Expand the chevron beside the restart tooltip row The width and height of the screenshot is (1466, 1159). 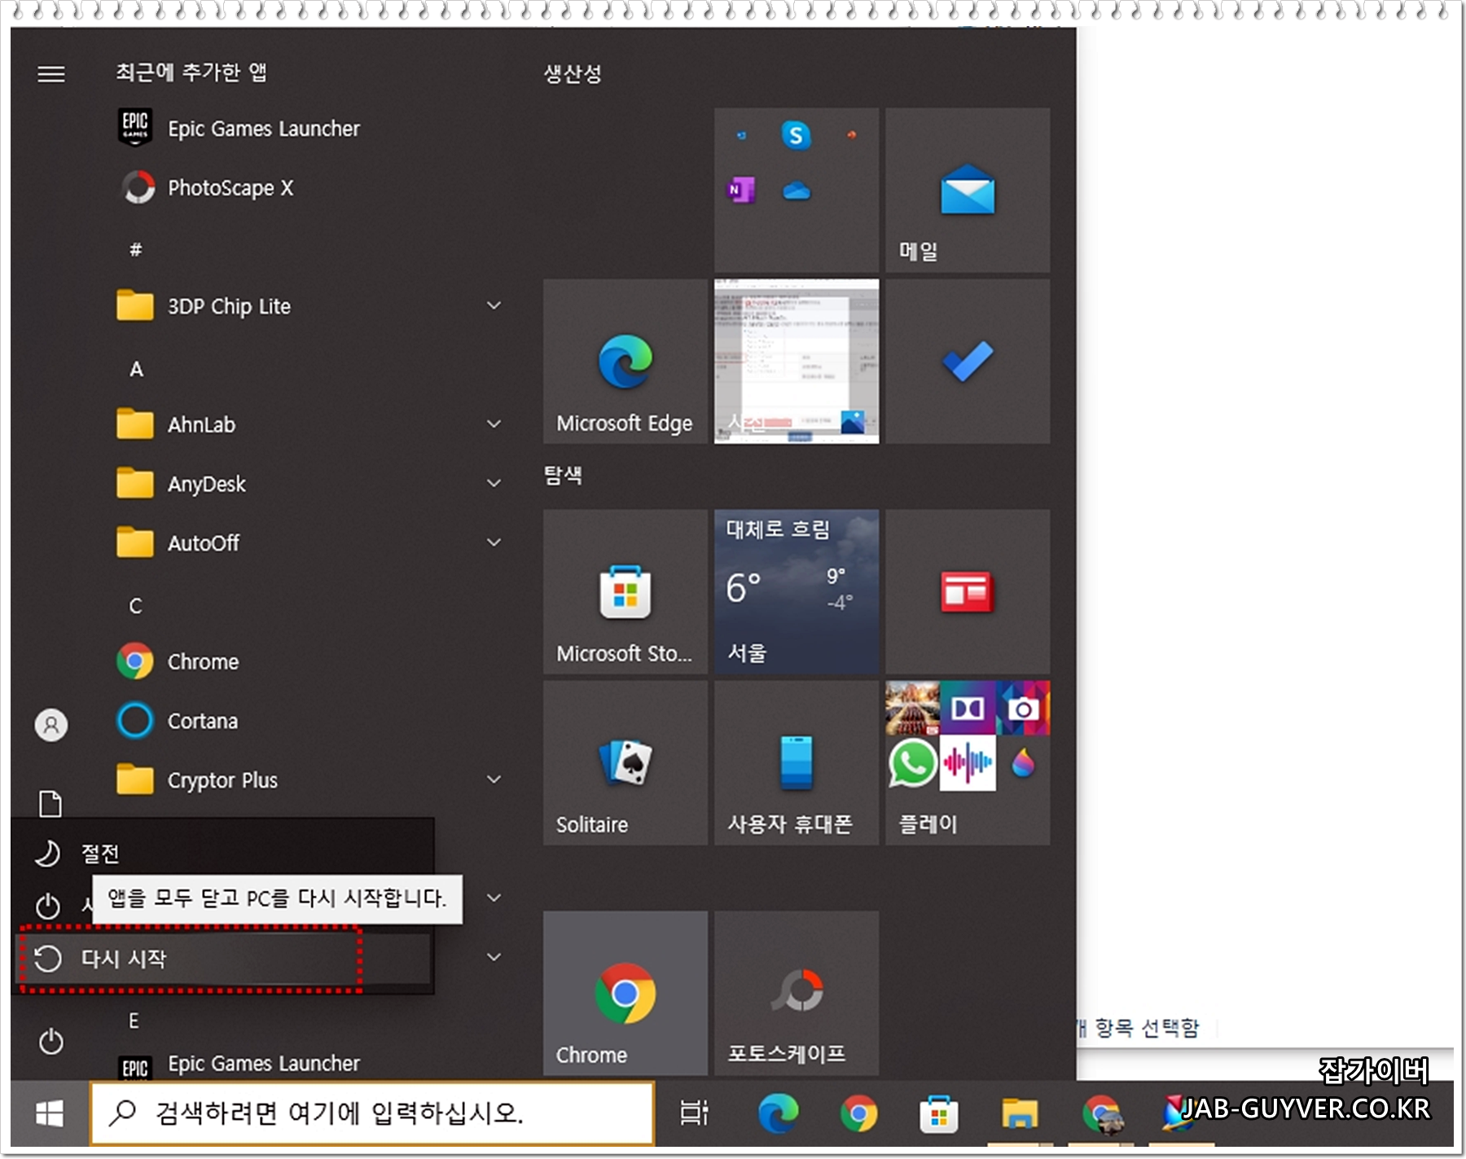point(494,898)
